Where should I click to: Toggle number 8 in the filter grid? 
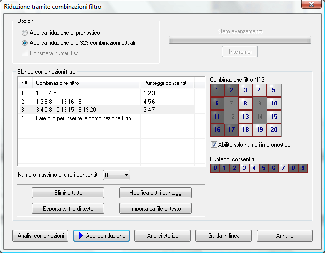(x=246, y=104)
